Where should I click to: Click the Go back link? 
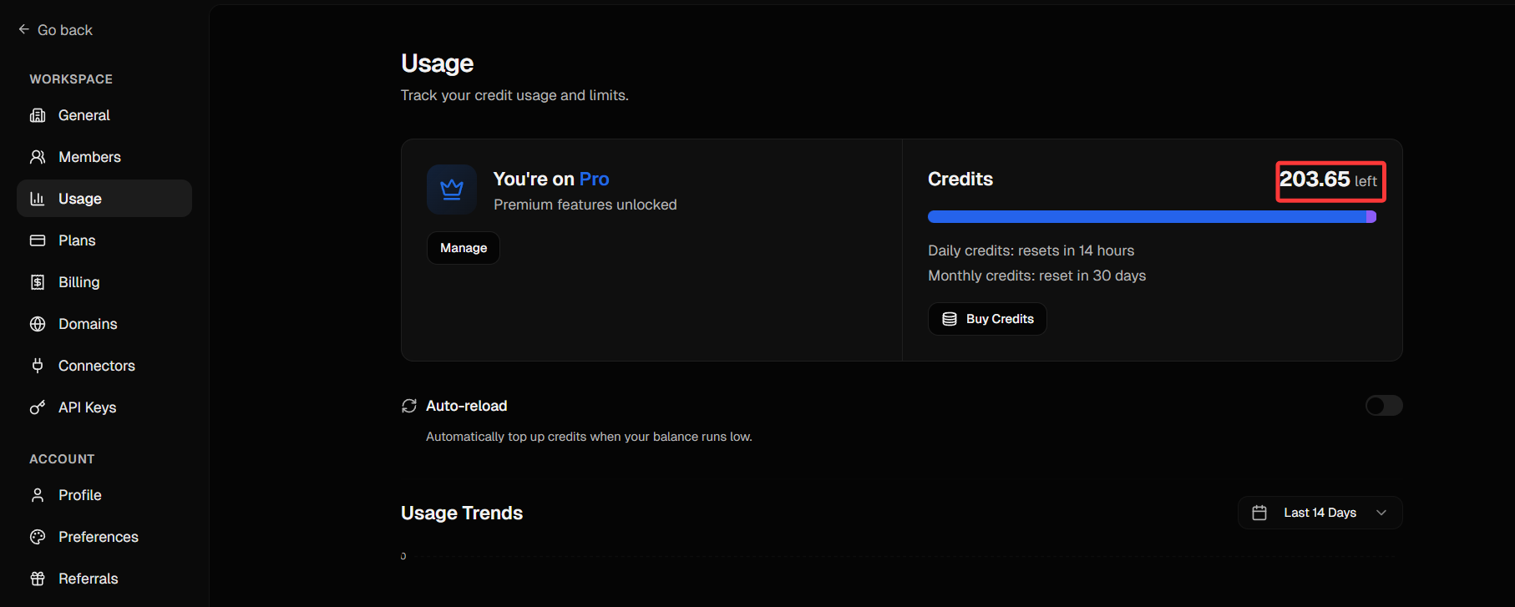[x=55, y=30]
